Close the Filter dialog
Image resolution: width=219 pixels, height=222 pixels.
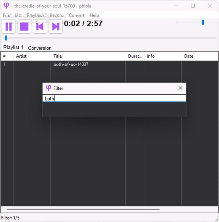tap(180, 88)
